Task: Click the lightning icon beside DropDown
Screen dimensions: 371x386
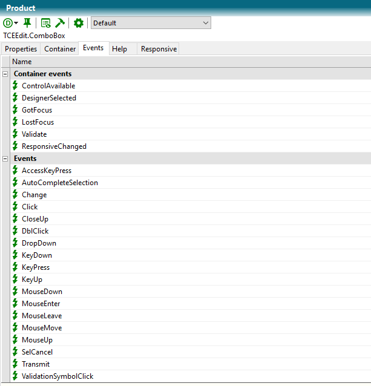Action: (x=16, y=243)
